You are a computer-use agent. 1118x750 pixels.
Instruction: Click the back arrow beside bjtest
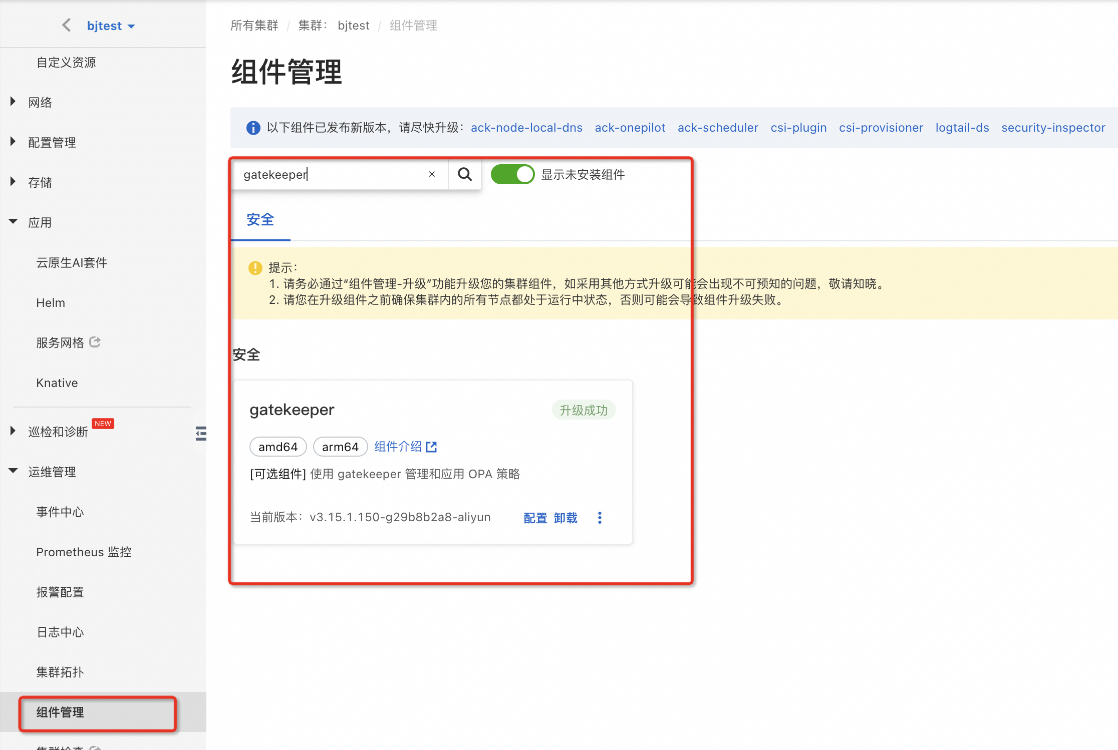click(x=66, y=26)
